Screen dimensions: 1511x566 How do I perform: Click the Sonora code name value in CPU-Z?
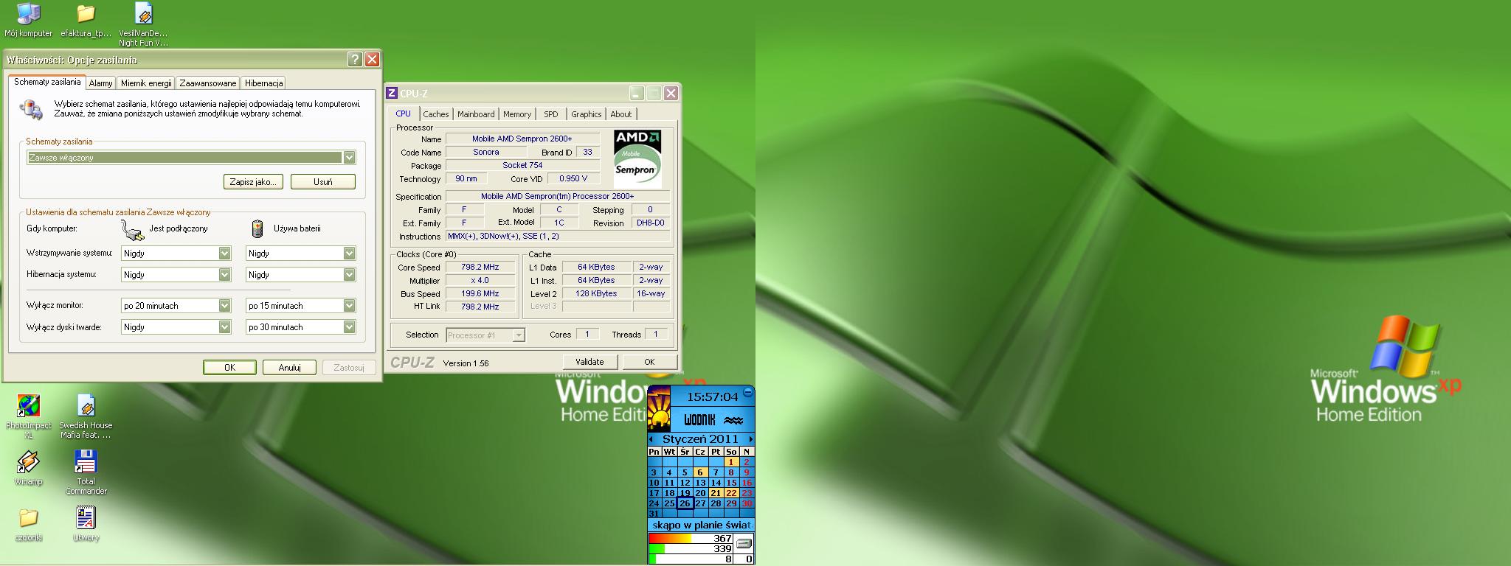click(486, 153)
